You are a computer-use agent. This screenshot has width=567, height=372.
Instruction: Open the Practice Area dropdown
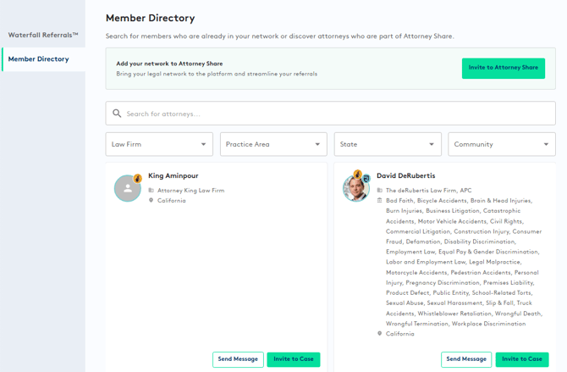pos(273,144)
